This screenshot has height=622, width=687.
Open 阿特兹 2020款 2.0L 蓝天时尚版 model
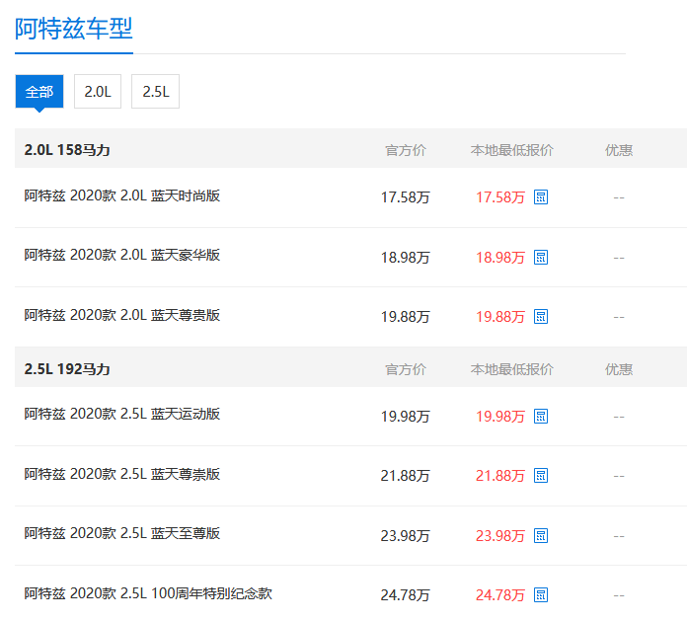click(x=122, y=195)
